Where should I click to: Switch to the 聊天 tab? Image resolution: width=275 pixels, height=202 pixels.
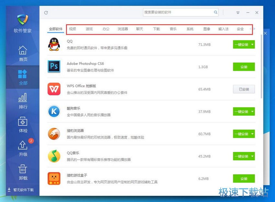point(140,29)
